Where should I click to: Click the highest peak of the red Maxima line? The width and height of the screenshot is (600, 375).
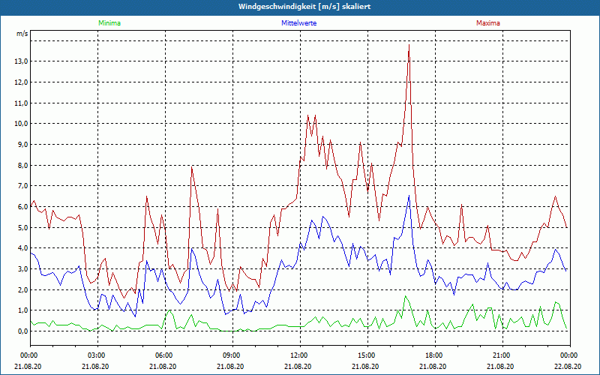[409, 45]
